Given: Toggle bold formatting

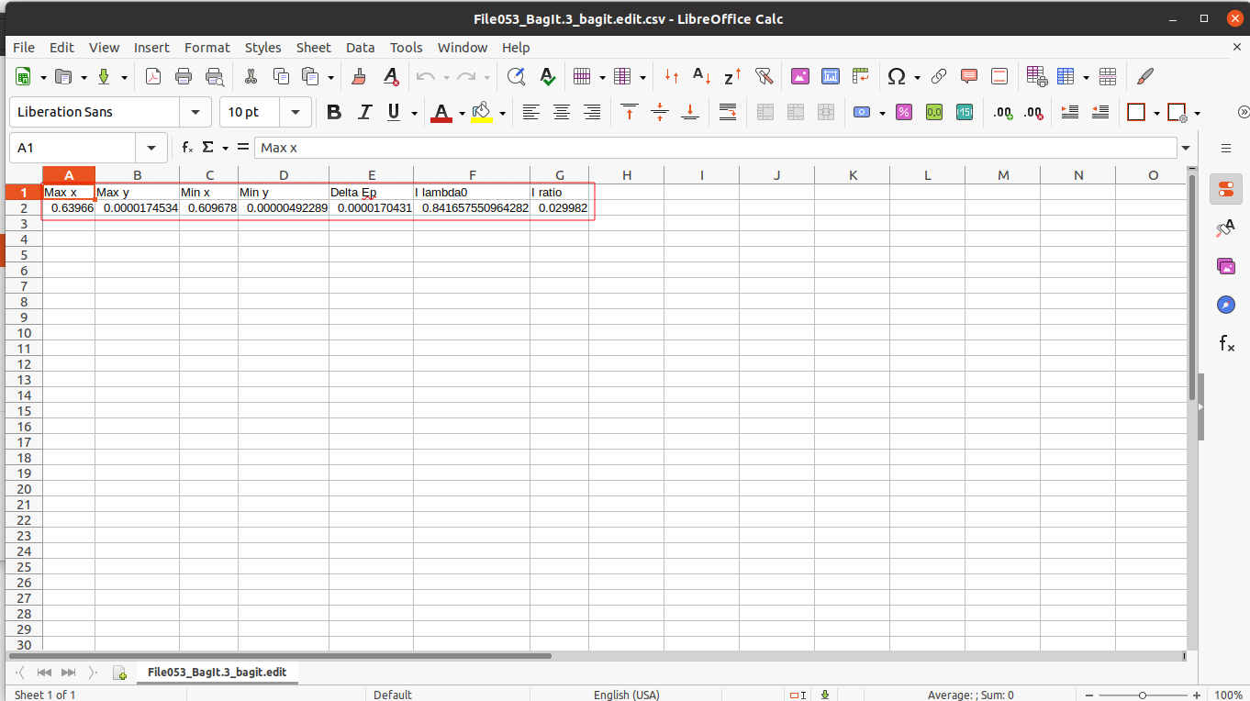Looking at the screenshot, I should (333, 112).
